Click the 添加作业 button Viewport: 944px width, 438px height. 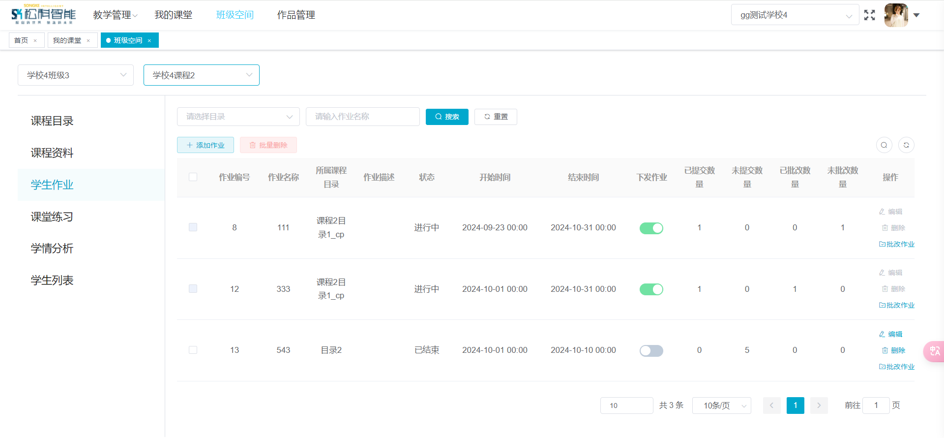(206, 145)
